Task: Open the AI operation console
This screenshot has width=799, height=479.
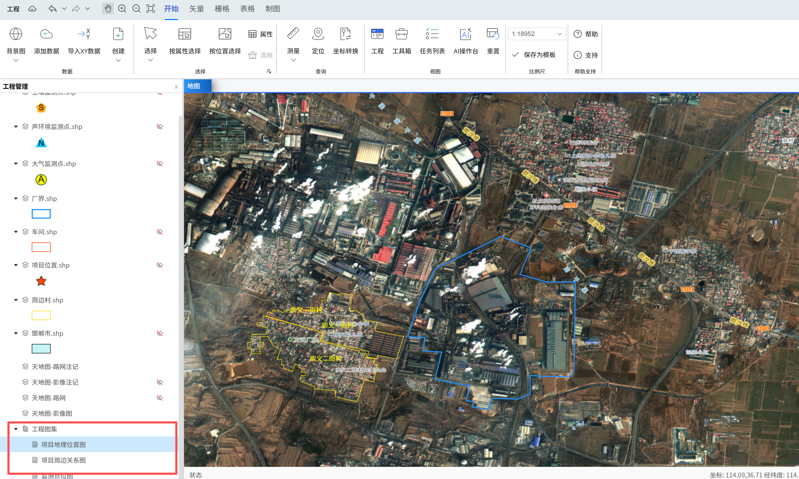Action: 466,34
